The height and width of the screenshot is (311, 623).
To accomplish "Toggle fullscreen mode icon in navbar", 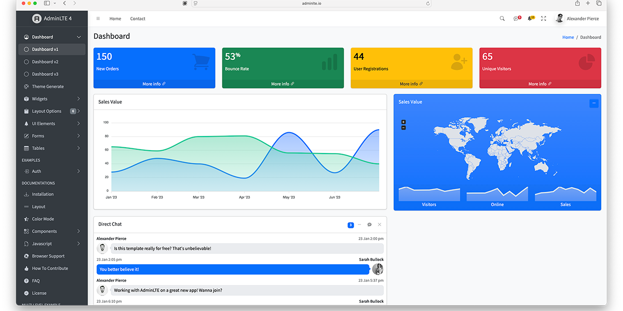I will [544, 18].
